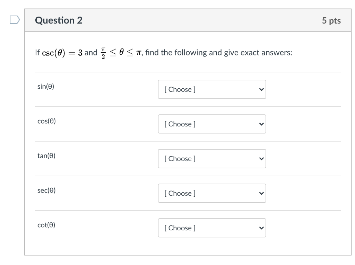
Task: Open the cot(θ) Choose selector
Action: [x=212, y=228]
